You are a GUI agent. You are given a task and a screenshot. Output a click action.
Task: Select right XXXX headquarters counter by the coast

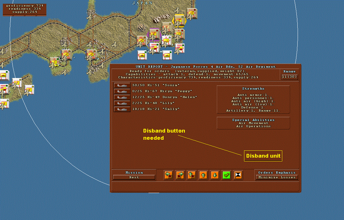(x=180, y=48)
